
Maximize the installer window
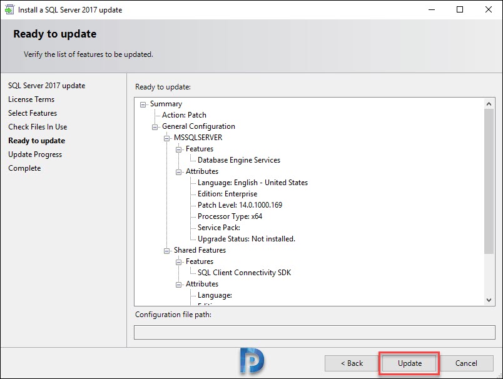[460, 9]
